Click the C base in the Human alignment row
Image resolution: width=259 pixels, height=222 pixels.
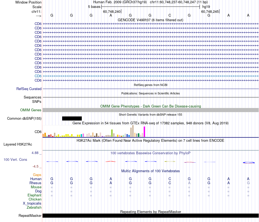tap(170, 179)
